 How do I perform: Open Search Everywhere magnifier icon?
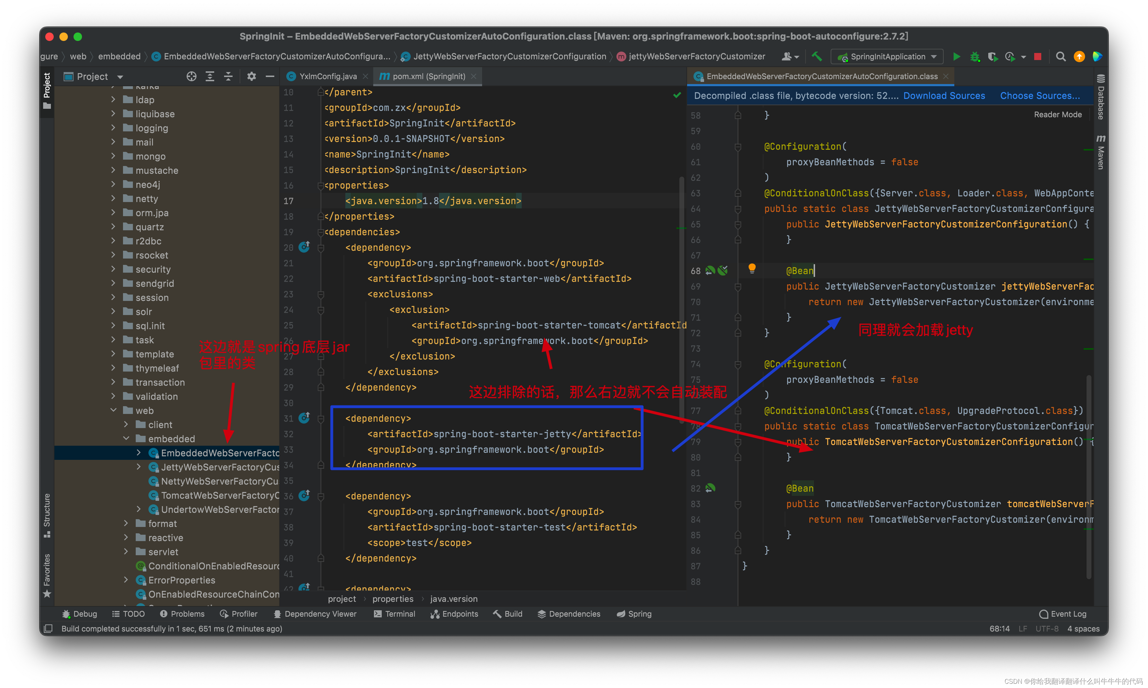1060,57
